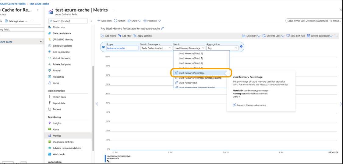Click the Refresh circular arrow icon
Screen dimensions: 343x164
coord(115,21)
